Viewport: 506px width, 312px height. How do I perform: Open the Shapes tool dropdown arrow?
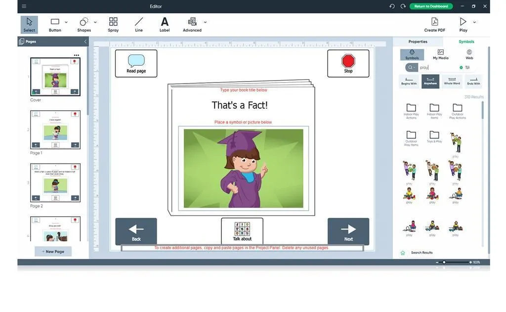(x=95, y=22)
